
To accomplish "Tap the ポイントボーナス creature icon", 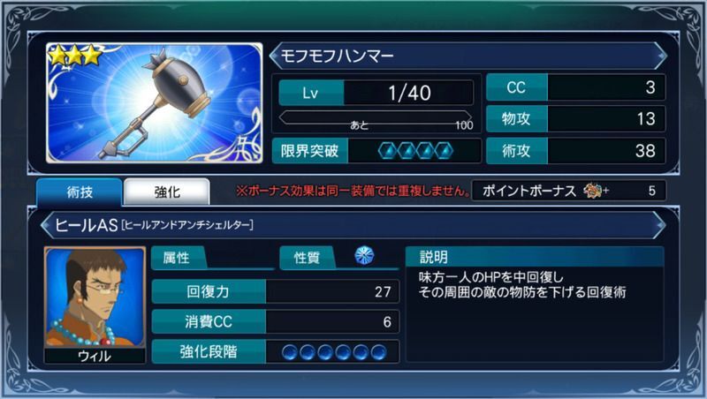I will point(593,191).
